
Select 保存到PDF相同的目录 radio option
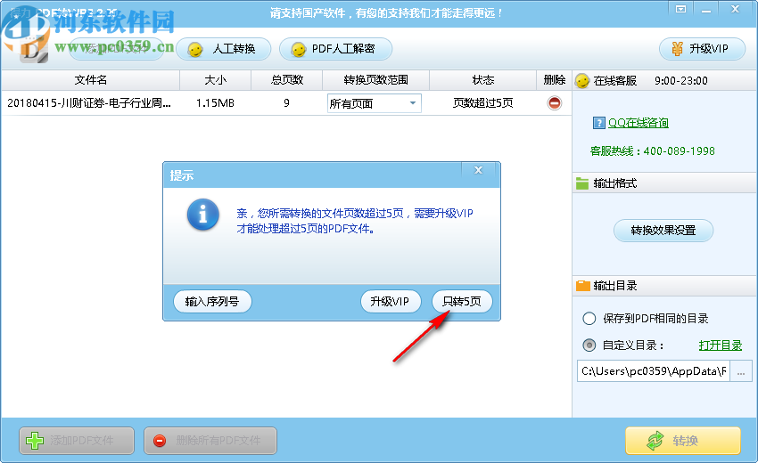[x=589, y=319]
